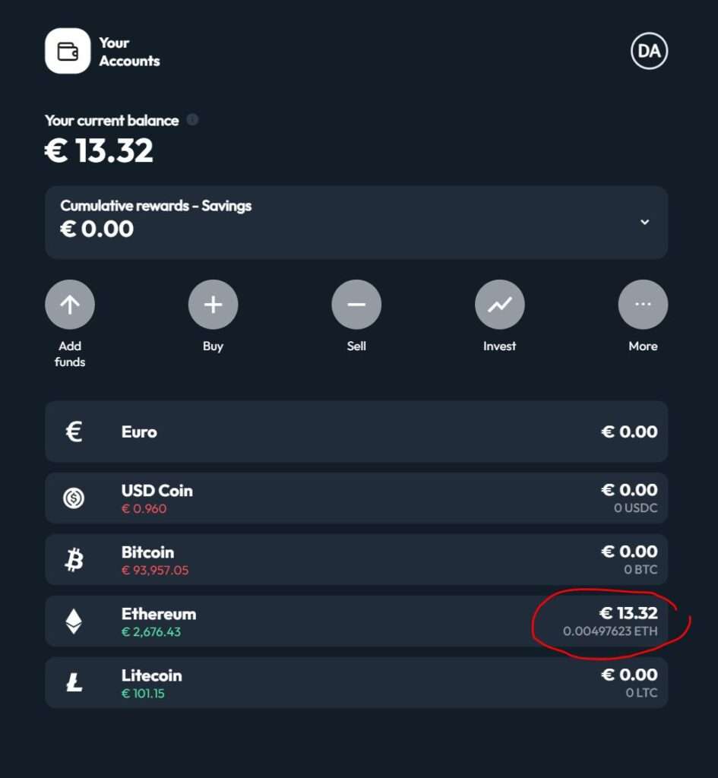The height and width of the screenshot is (778, 718).
Task: Open the Invest chart icon
Action: tap(500, 305)
